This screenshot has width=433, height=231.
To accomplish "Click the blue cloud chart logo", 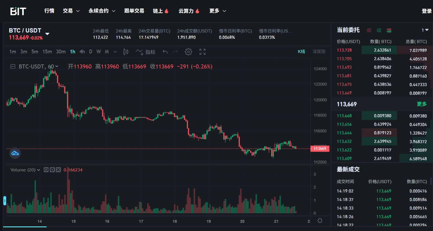I will pos(15,153).
